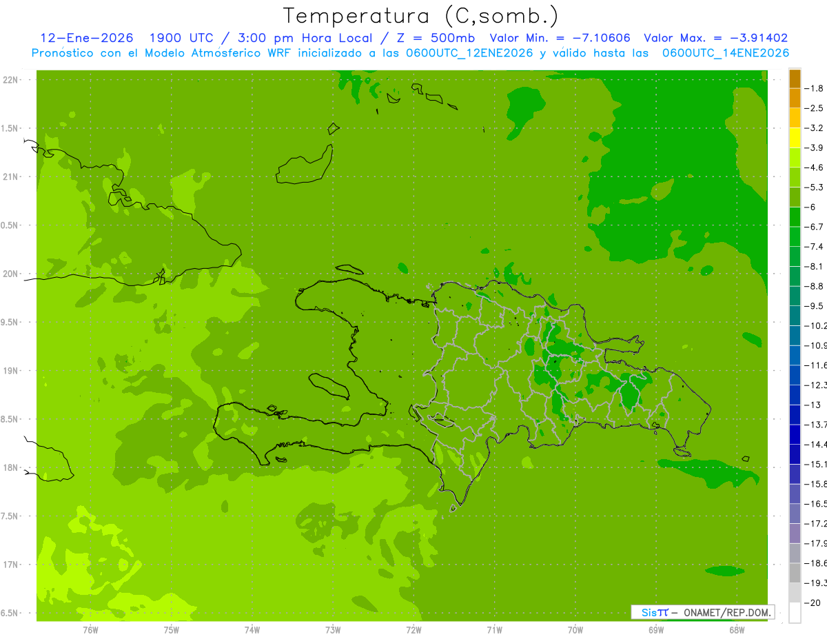This screenshot has width=827, height=639.
Task: Select the '0600UTC_14ENE2026' valid-until timestamp
Action: point(725,53)
